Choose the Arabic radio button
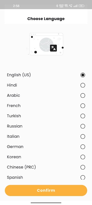This screenshot has width=92, height=205. point(83,96)
